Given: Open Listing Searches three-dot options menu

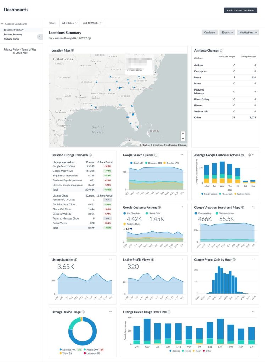Looking at the screenshot, I should (x=111, y=259).
